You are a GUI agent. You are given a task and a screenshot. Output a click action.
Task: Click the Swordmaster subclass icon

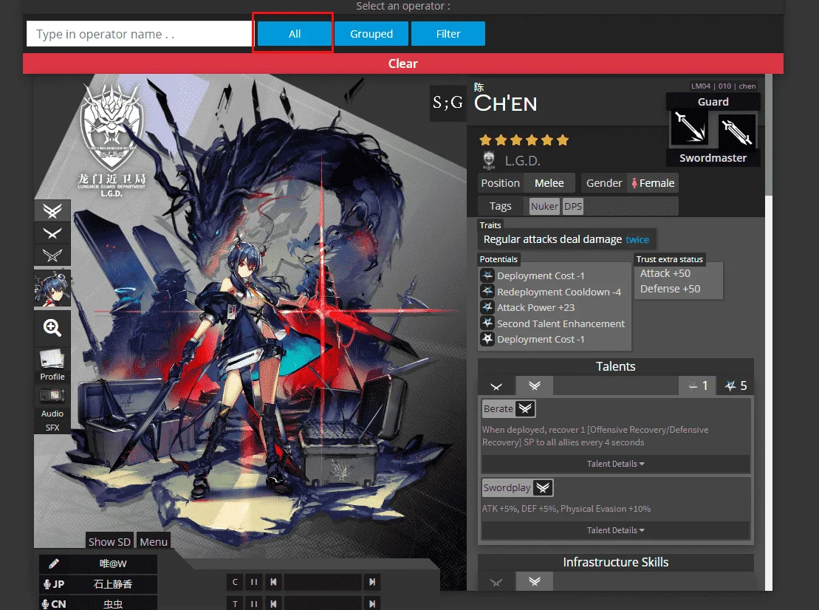(737, 131)
